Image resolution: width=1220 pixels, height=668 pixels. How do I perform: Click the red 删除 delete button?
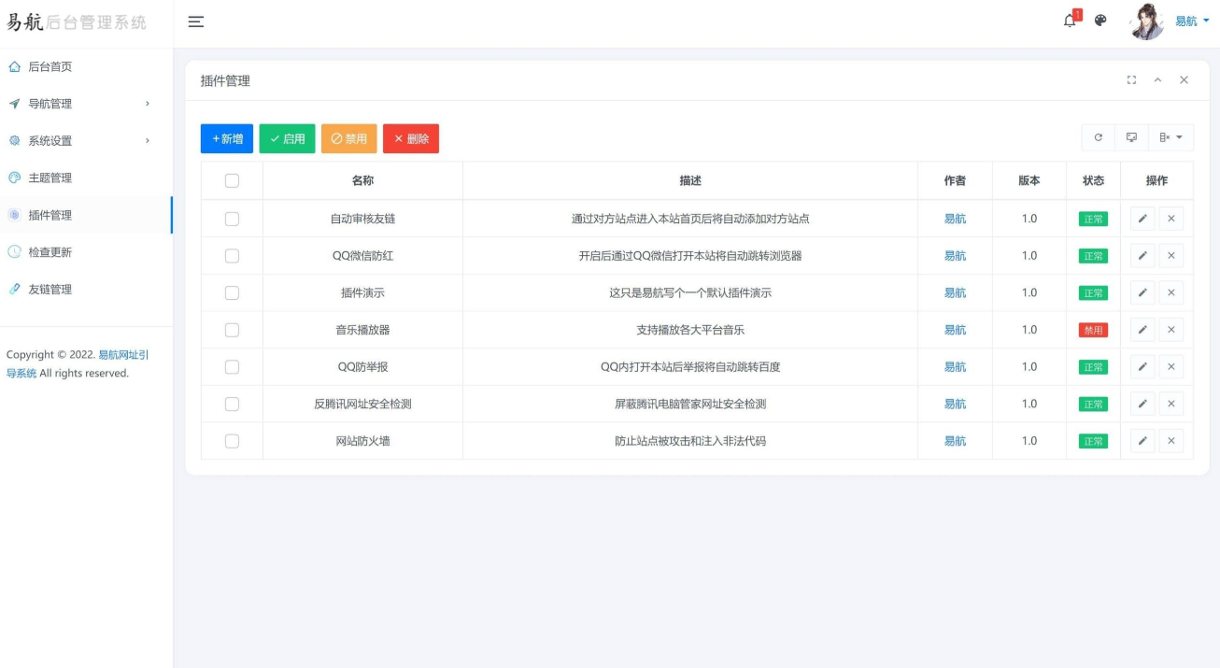click(x=411, y=138)
